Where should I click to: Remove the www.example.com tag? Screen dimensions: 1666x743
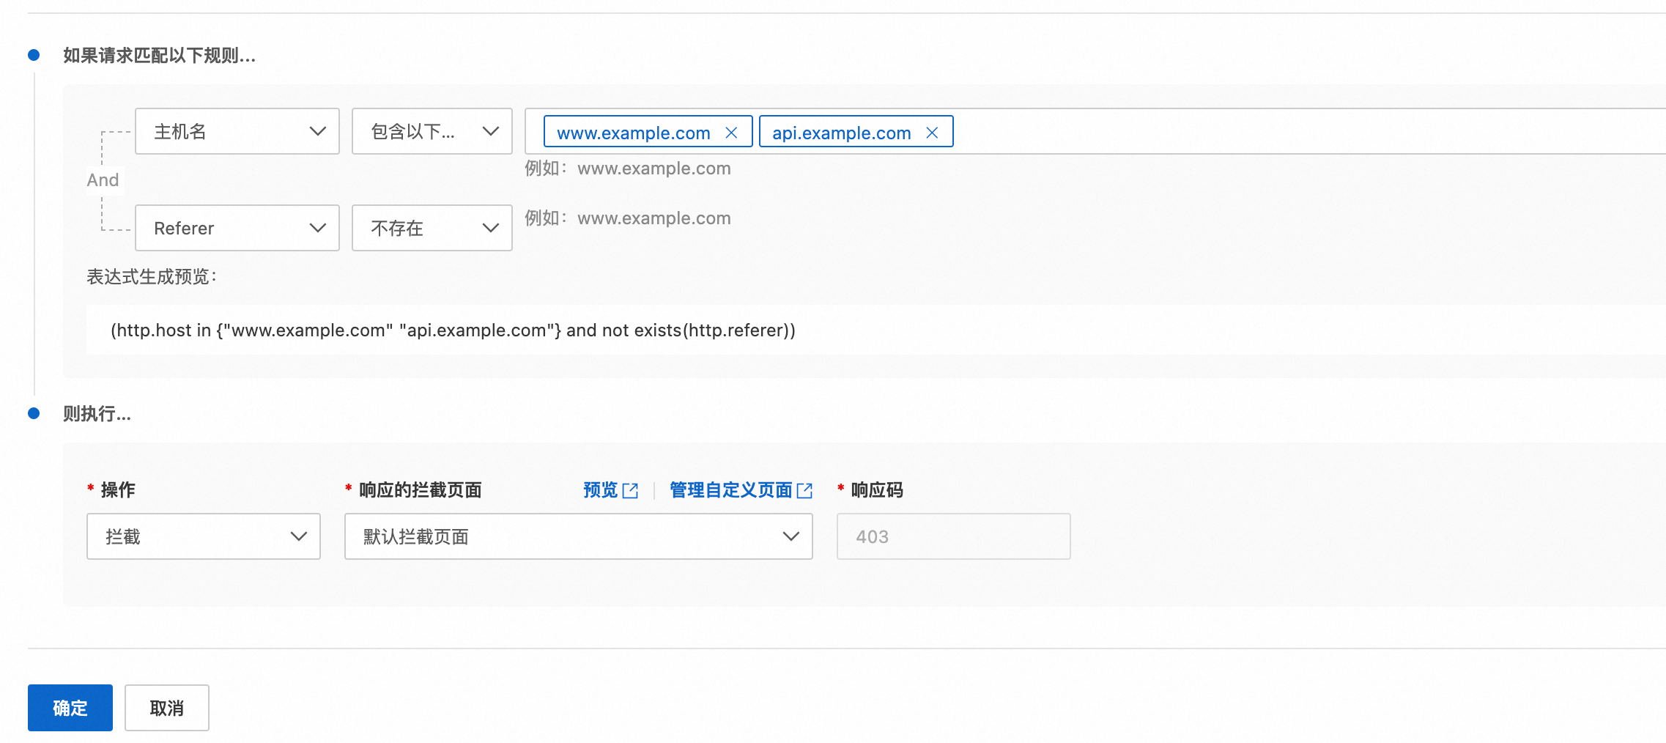[731, 133]
